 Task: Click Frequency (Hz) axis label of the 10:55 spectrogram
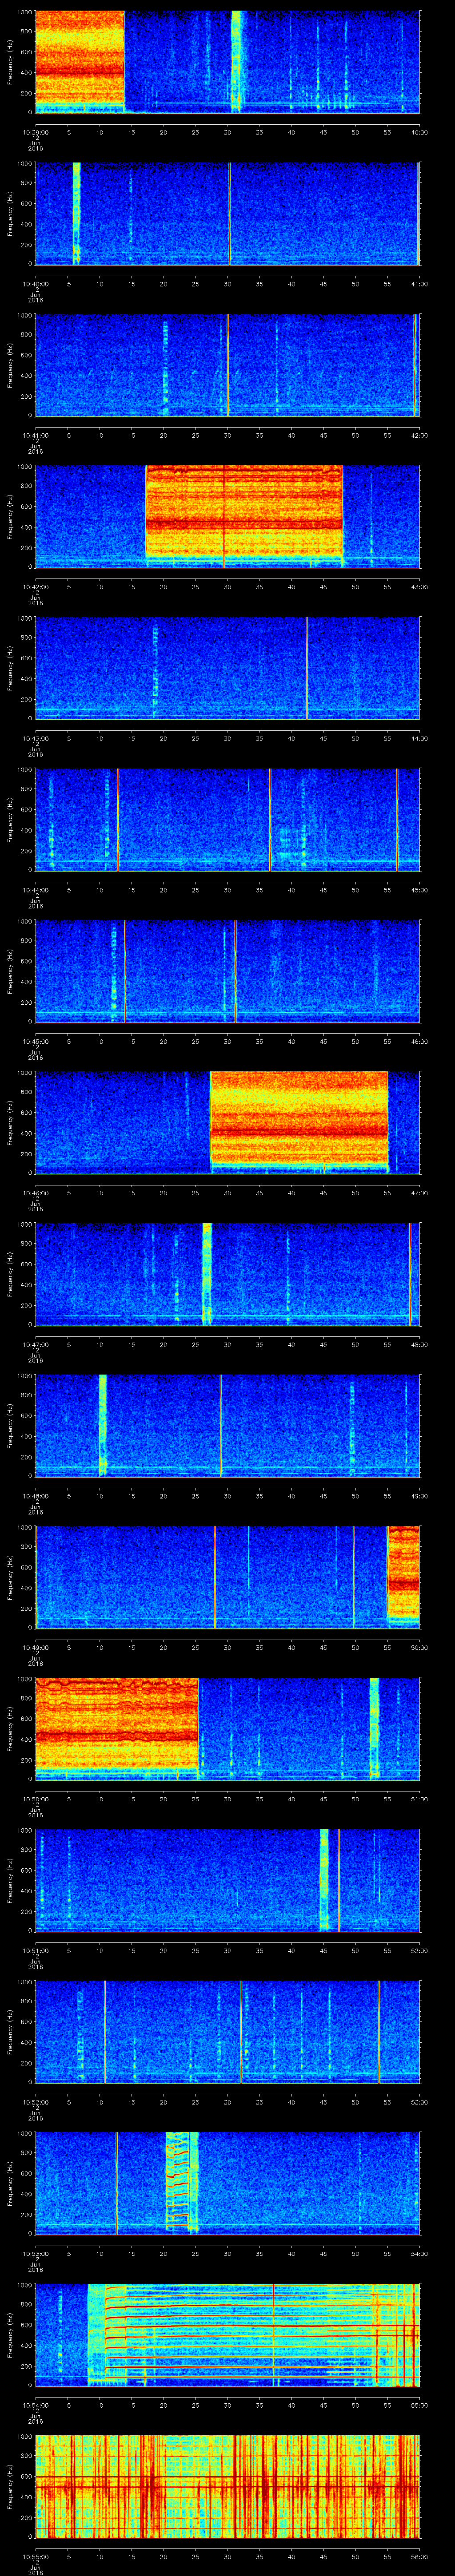coord(11,2485)
